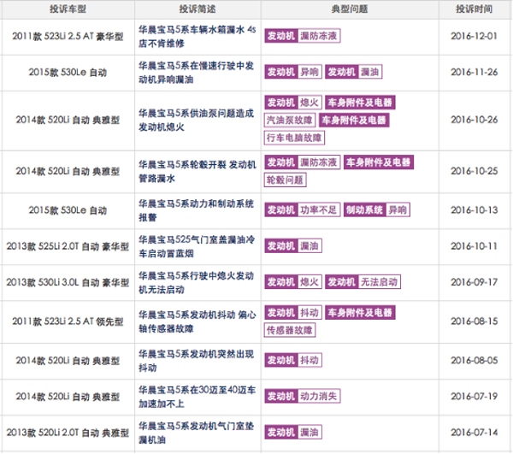Open complaint 华晨宝马5系发动机突然出现抖动
This screenshot has width=513, height=454.
pyautogui.click(x=197, y=361)
